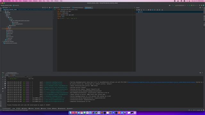The height and width of the screenshot is (115, 205).
Task: Click clear all trash icon in console
Action: [x=5, y=88]
